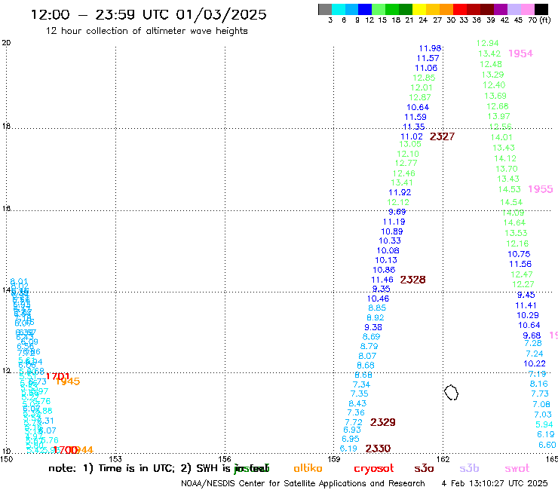Select the 11.41 reading
The width and height of the screenshot is (558, 490).
(526, 305)
